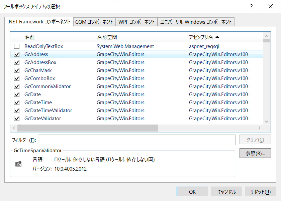Focus the フィルター input field

tap(136, 140)
